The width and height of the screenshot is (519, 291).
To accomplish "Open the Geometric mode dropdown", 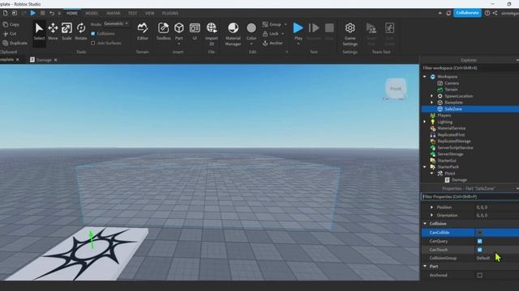I will point(116,23).
